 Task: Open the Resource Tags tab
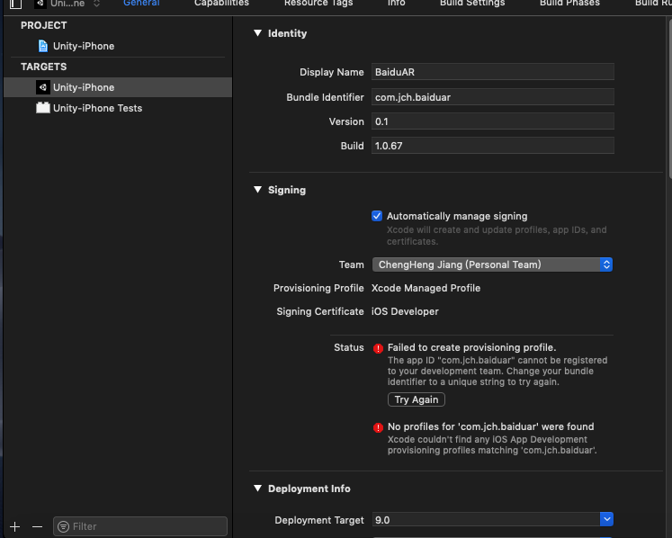(x=318, y=3)
